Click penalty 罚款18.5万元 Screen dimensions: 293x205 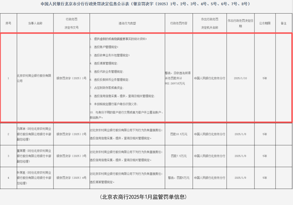(179, 134)
